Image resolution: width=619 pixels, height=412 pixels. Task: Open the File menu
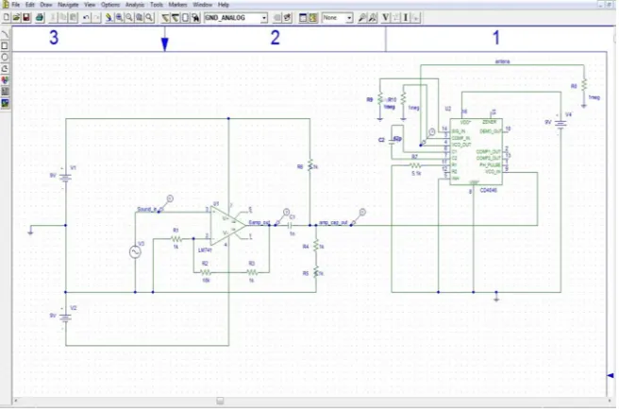(15, 5)
